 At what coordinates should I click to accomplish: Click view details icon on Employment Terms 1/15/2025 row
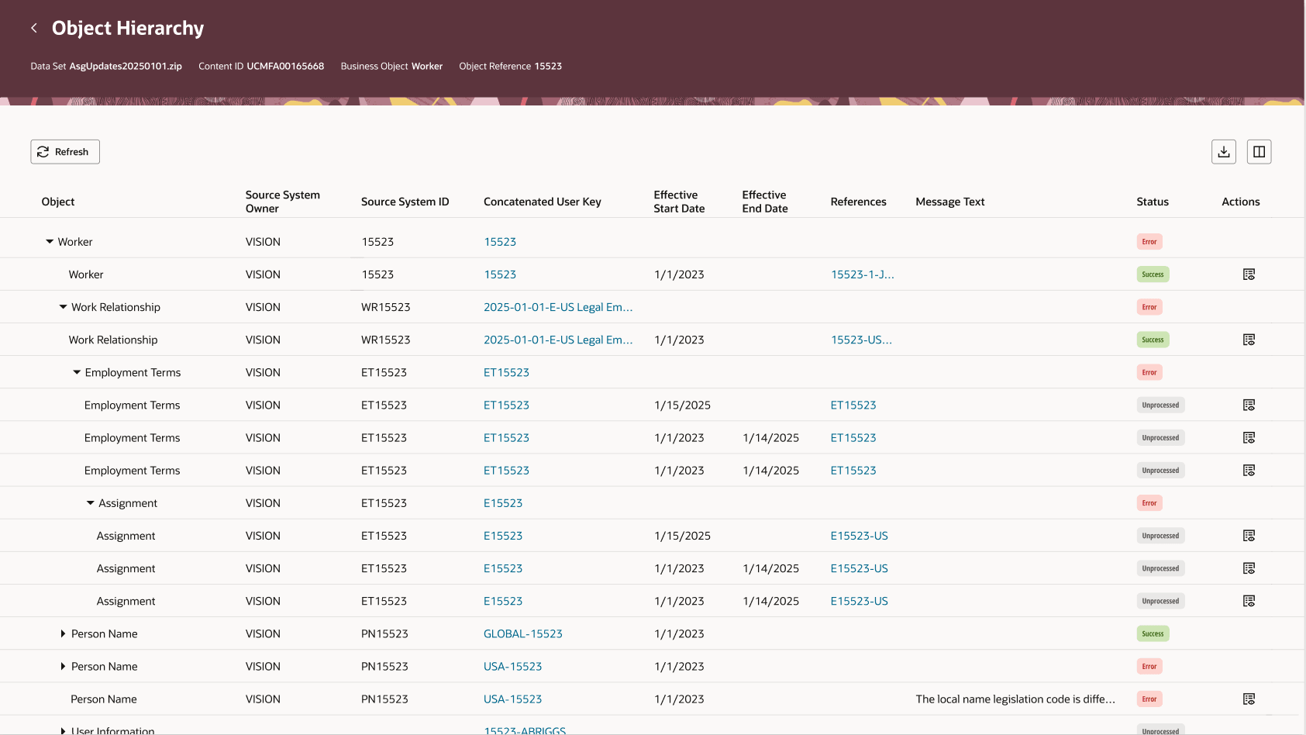point(1248,404)
